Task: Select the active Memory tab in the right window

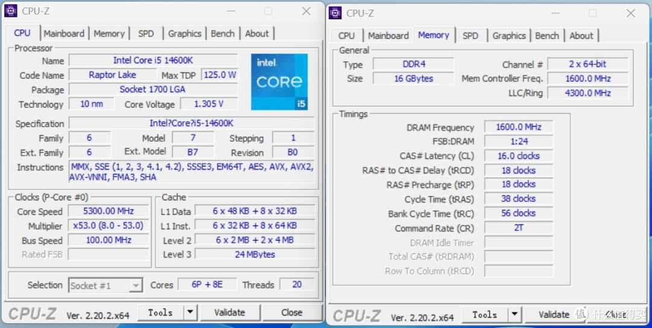Action: pyautogui.click(x=433, y=35)
